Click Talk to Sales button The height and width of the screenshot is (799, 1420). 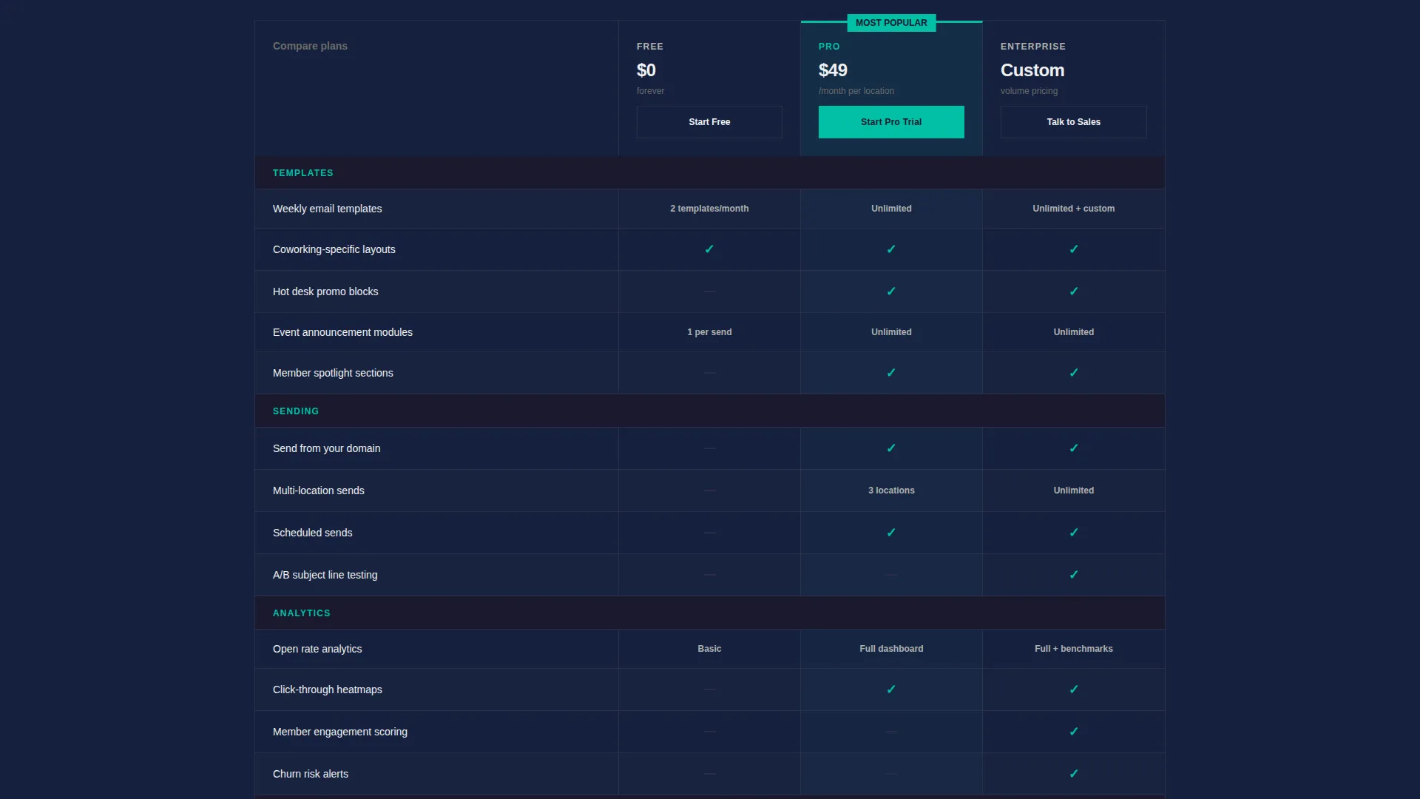[x=1073, y=122]
